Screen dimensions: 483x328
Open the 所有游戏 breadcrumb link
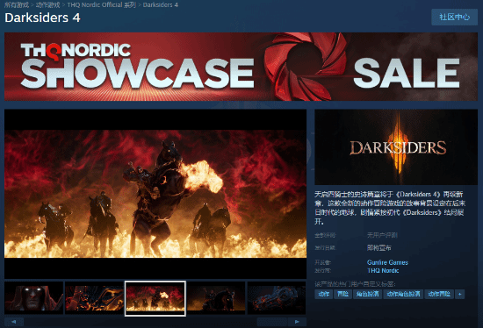coord(17,5)
